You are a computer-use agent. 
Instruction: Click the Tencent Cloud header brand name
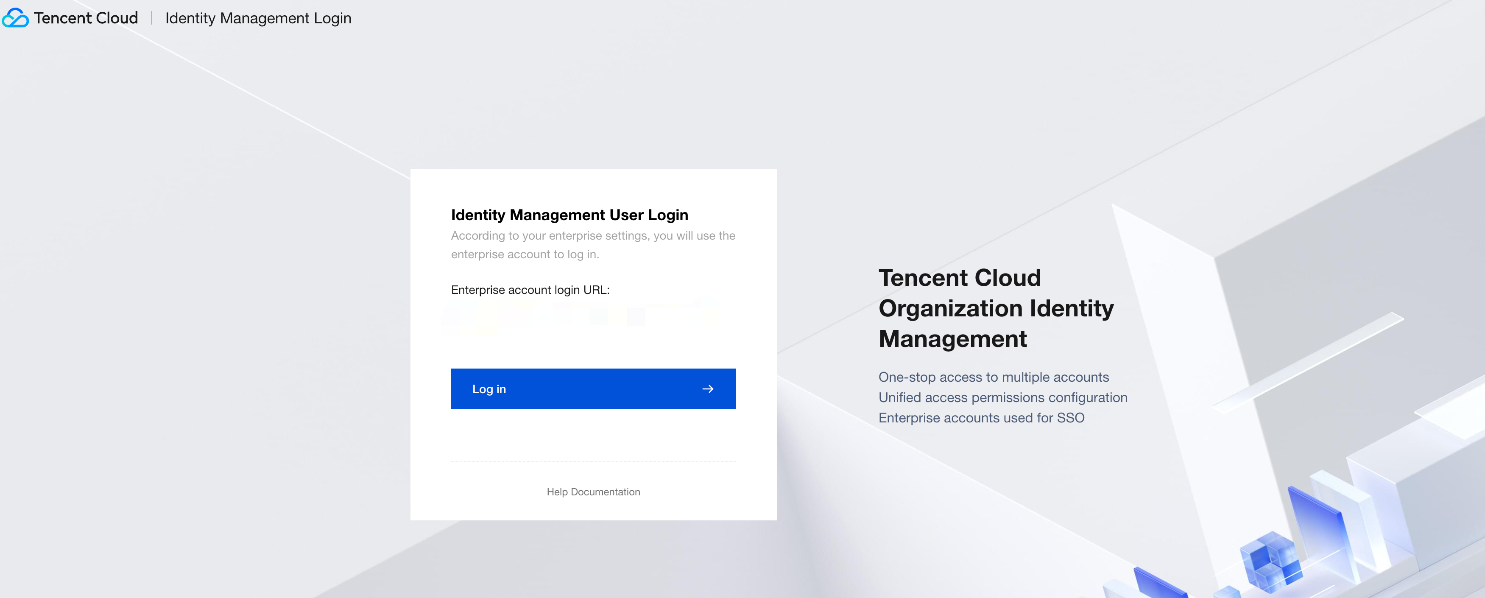tap(86, 18)
